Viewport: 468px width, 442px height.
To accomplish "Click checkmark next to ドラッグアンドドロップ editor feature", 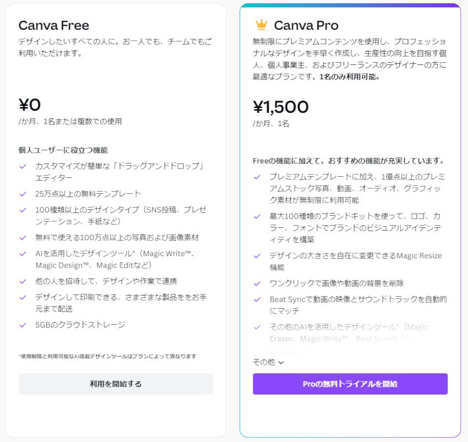I will [x=23, y=166].
